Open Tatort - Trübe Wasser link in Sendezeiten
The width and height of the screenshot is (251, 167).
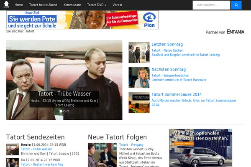click(x=36, y=149)
